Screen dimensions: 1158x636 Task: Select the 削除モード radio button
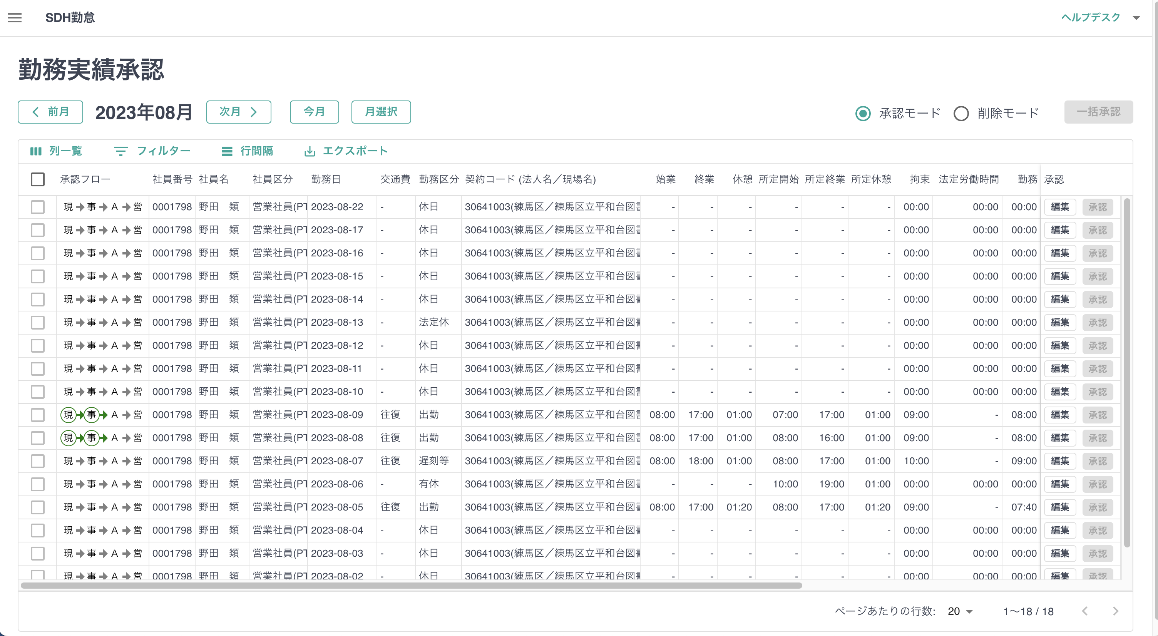click(x=961, y=113)
